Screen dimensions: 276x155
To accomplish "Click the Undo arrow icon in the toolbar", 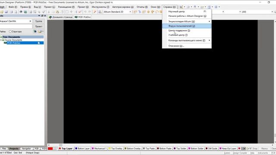I will [x=85, y=12].
